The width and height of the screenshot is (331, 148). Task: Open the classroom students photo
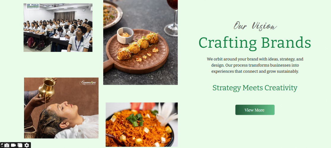[58, 28]
